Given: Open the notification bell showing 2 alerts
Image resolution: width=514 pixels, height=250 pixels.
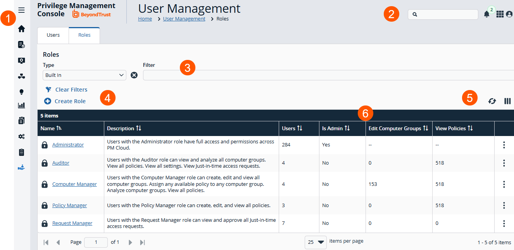Looking at the screenshot, I should pyautogui.click(x=487, y=14).
